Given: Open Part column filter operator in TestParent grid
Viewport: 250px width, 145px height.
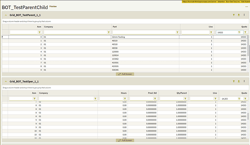Looking at the screenshot, I should coord(178,32).
